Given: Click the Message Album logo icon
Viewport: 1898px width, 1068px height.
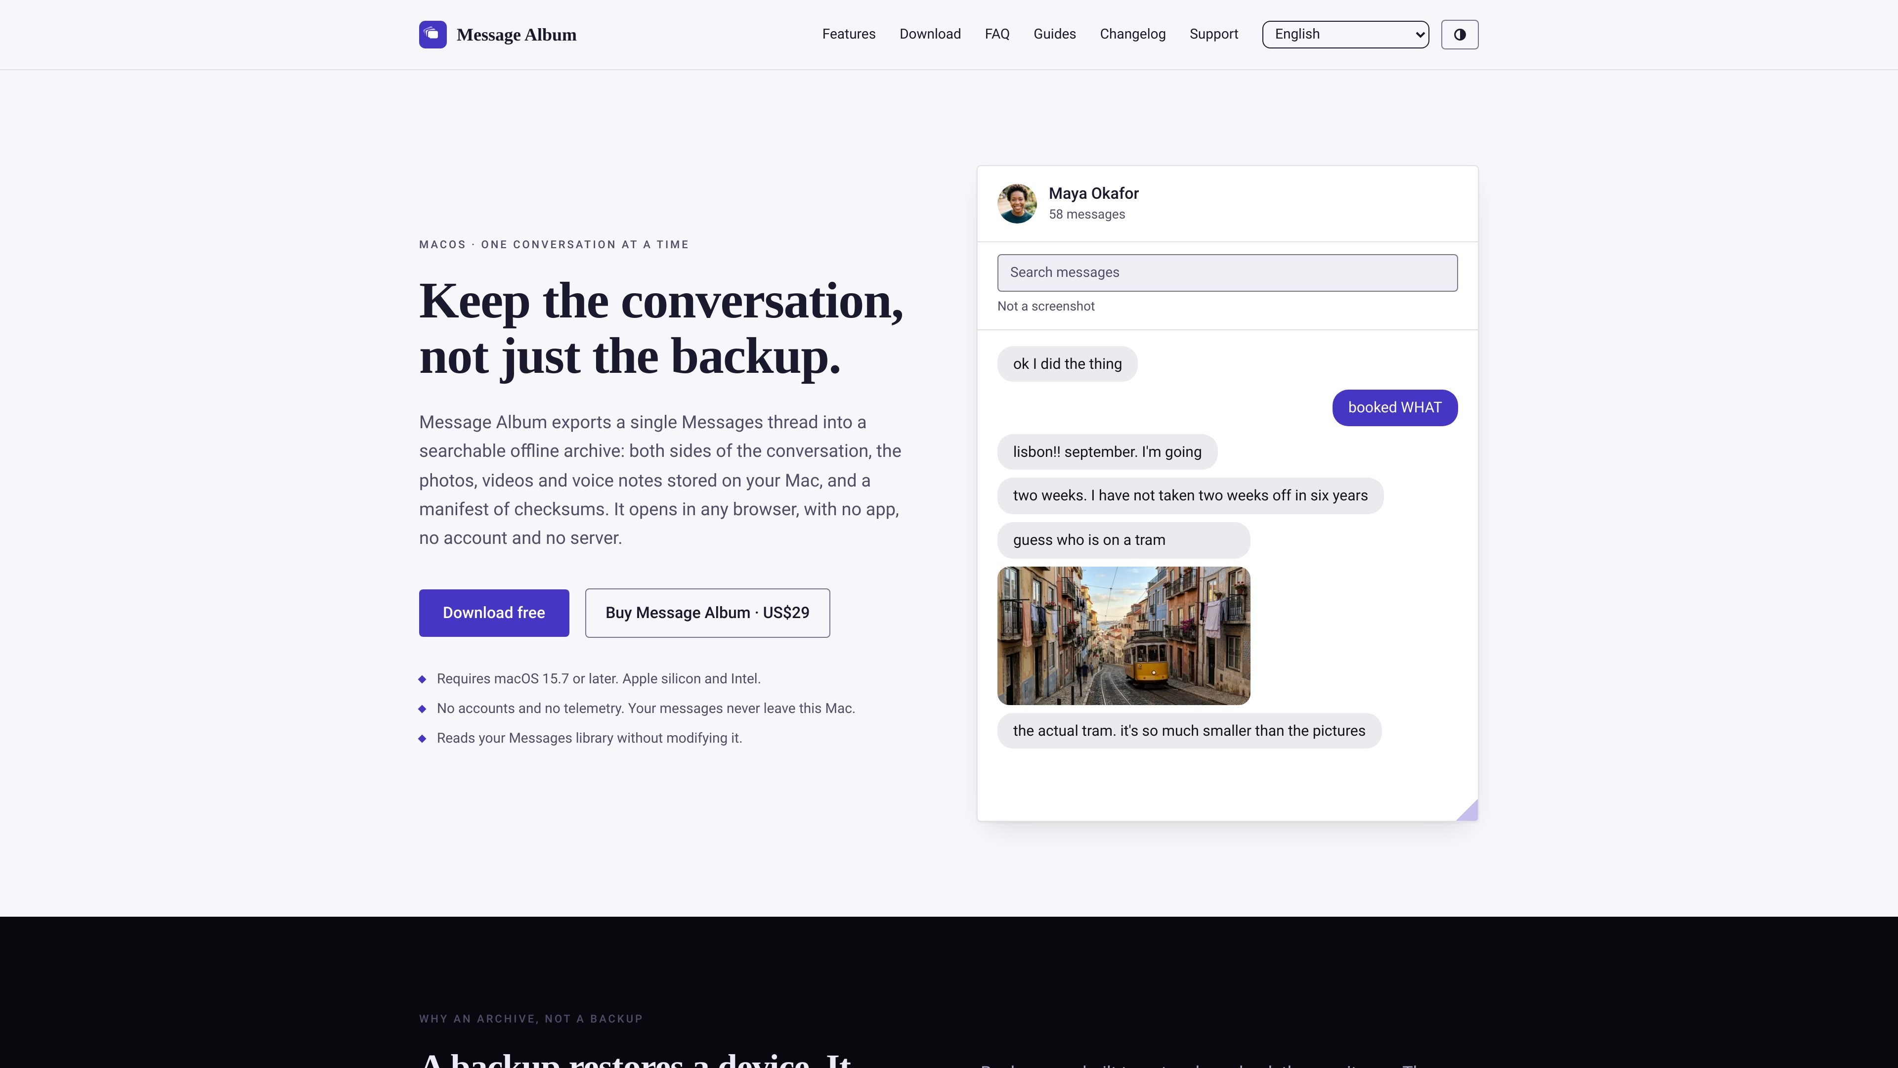Looking at the screenshot, I should 432,35.
